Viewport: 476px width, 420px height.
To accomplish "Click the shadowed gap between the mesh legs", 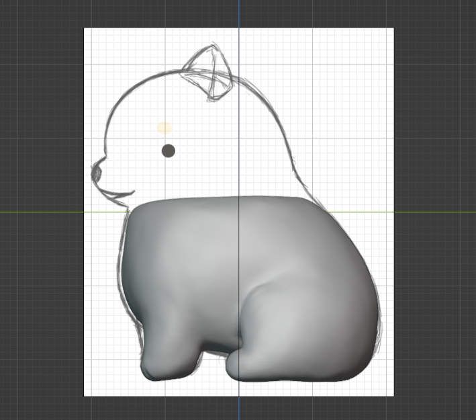I will point(213,348).
